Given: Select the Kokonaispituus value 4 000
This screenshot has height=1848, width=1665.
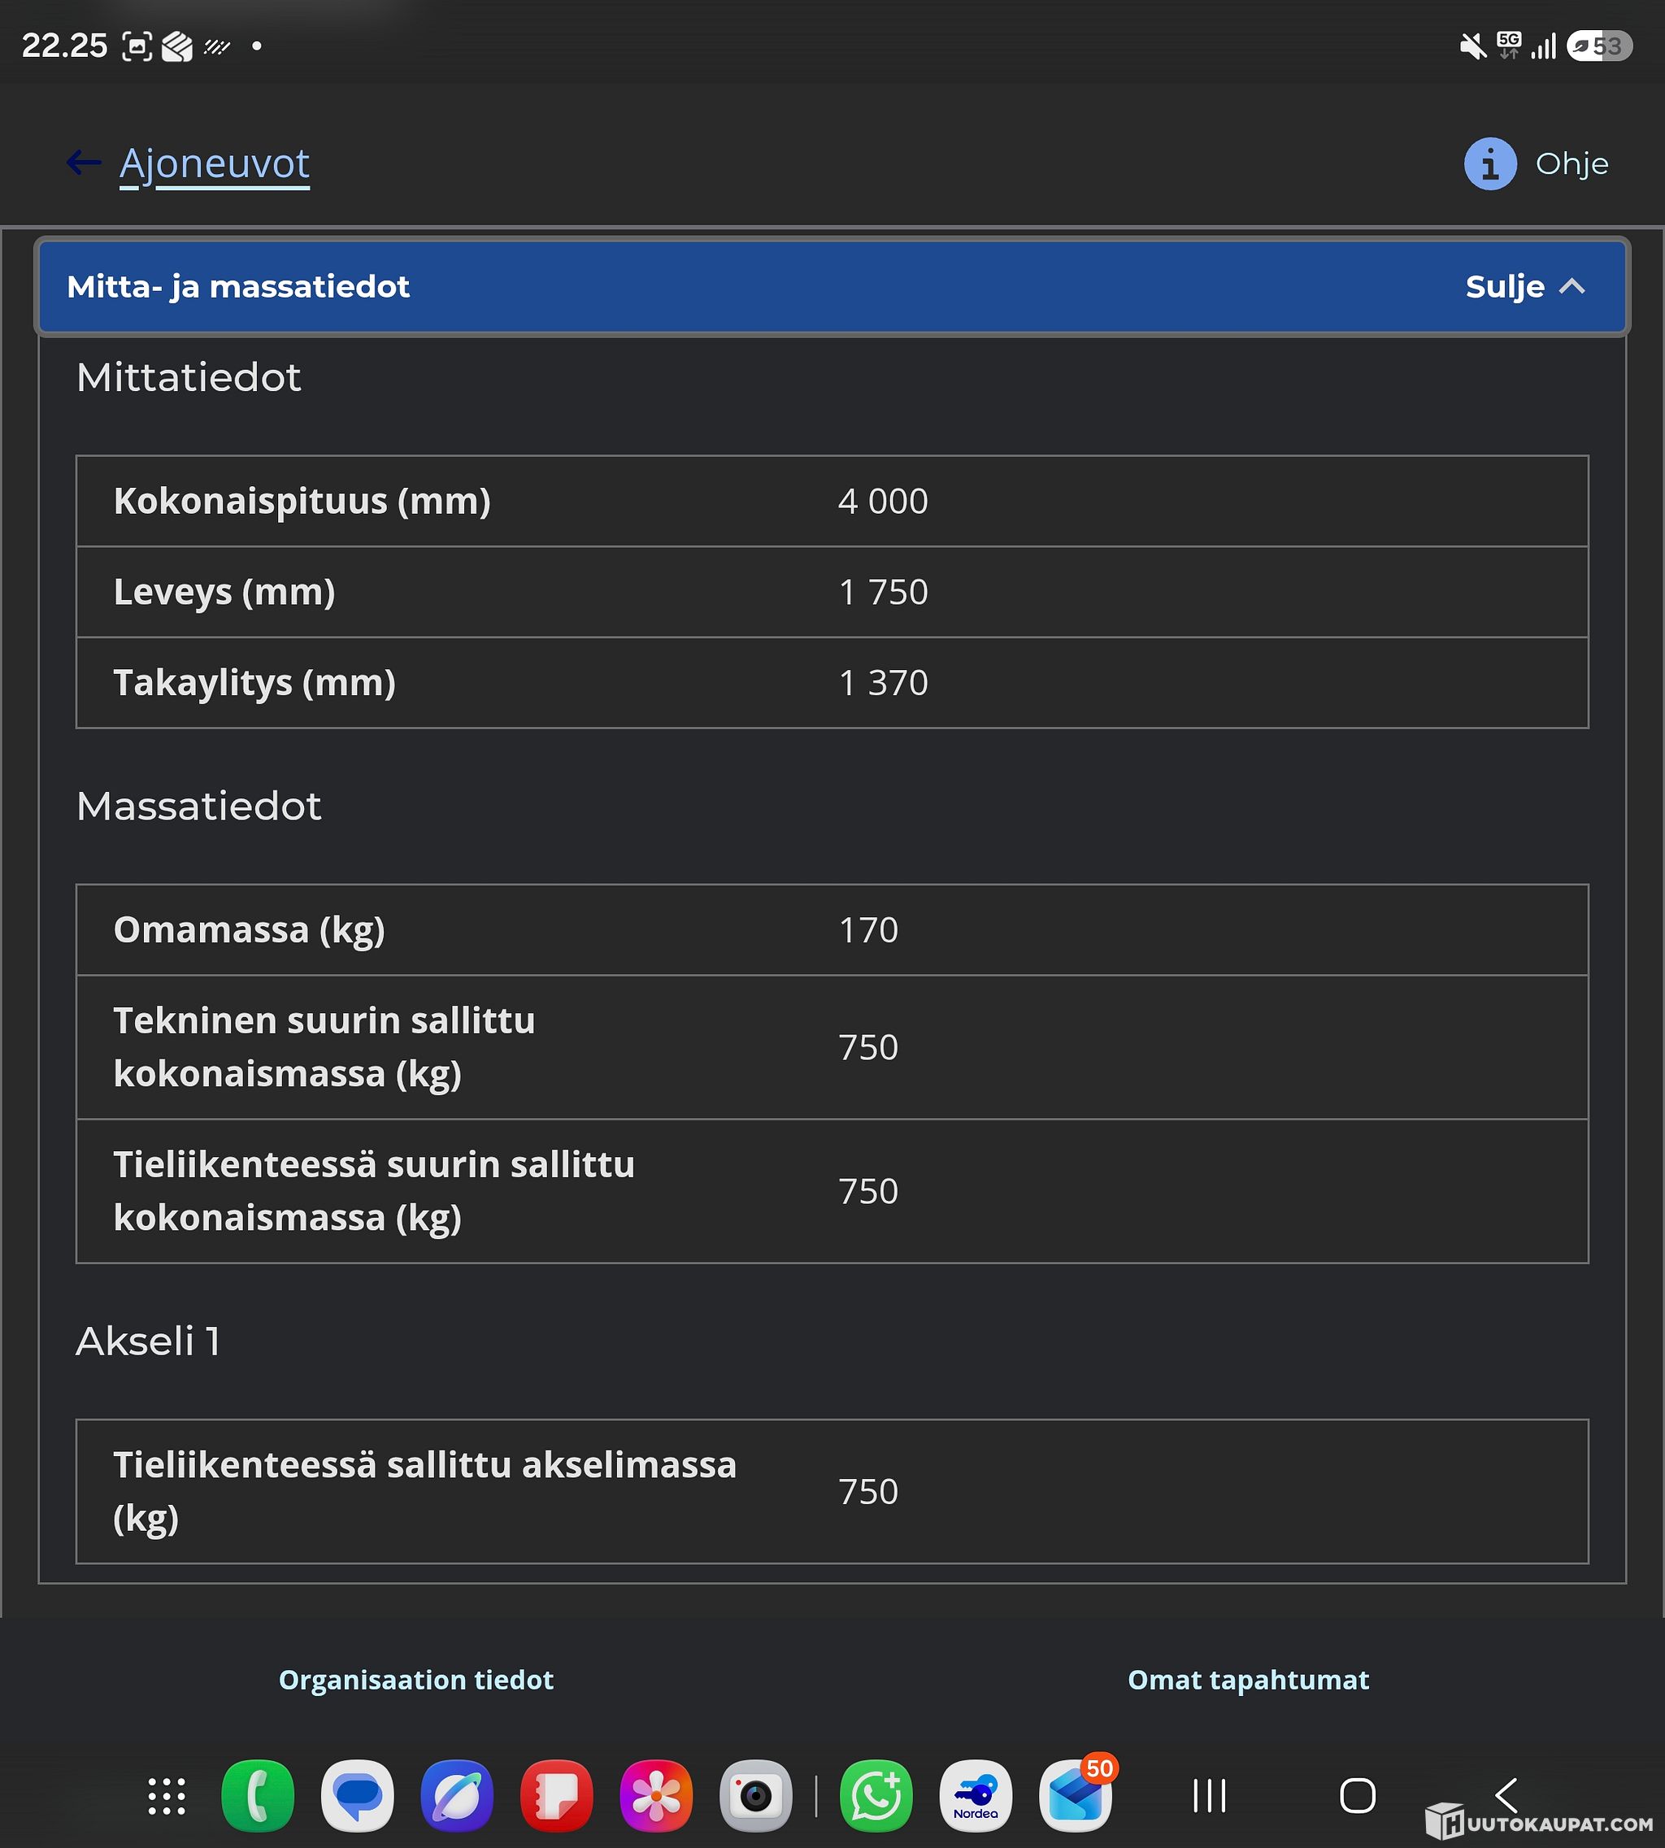Looking at the screenshot, I should pos(884,502).
